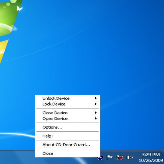Screen dimensions: 164x164
Task: Open Options... from the tray menu
Action: [x=68, y=127]
